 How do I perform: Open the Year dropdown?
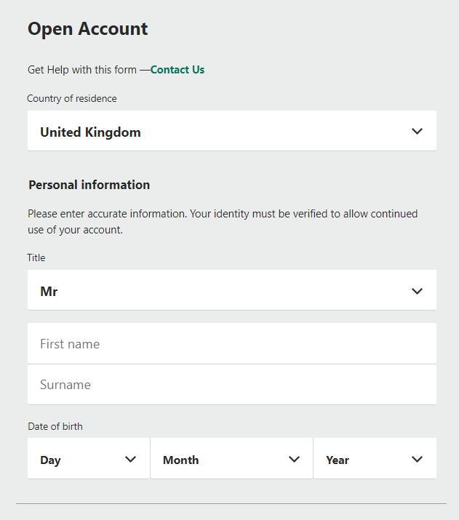pyautogui.click(x=375, y=458)
